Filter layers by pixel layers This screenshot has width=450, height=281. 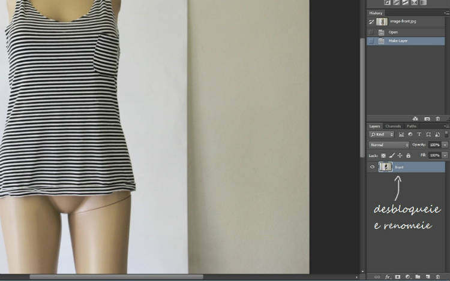[401, 134]
